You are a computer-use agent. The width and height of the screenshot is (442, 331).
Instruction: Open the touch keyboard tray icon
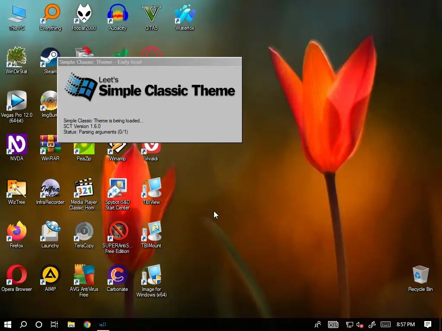click(x=385, y=325)
